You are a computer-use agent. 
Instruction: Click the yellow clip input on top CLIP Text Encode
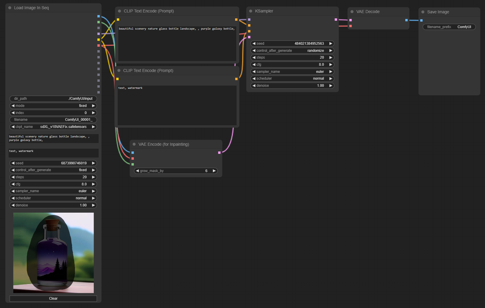[x=118, y=20]
